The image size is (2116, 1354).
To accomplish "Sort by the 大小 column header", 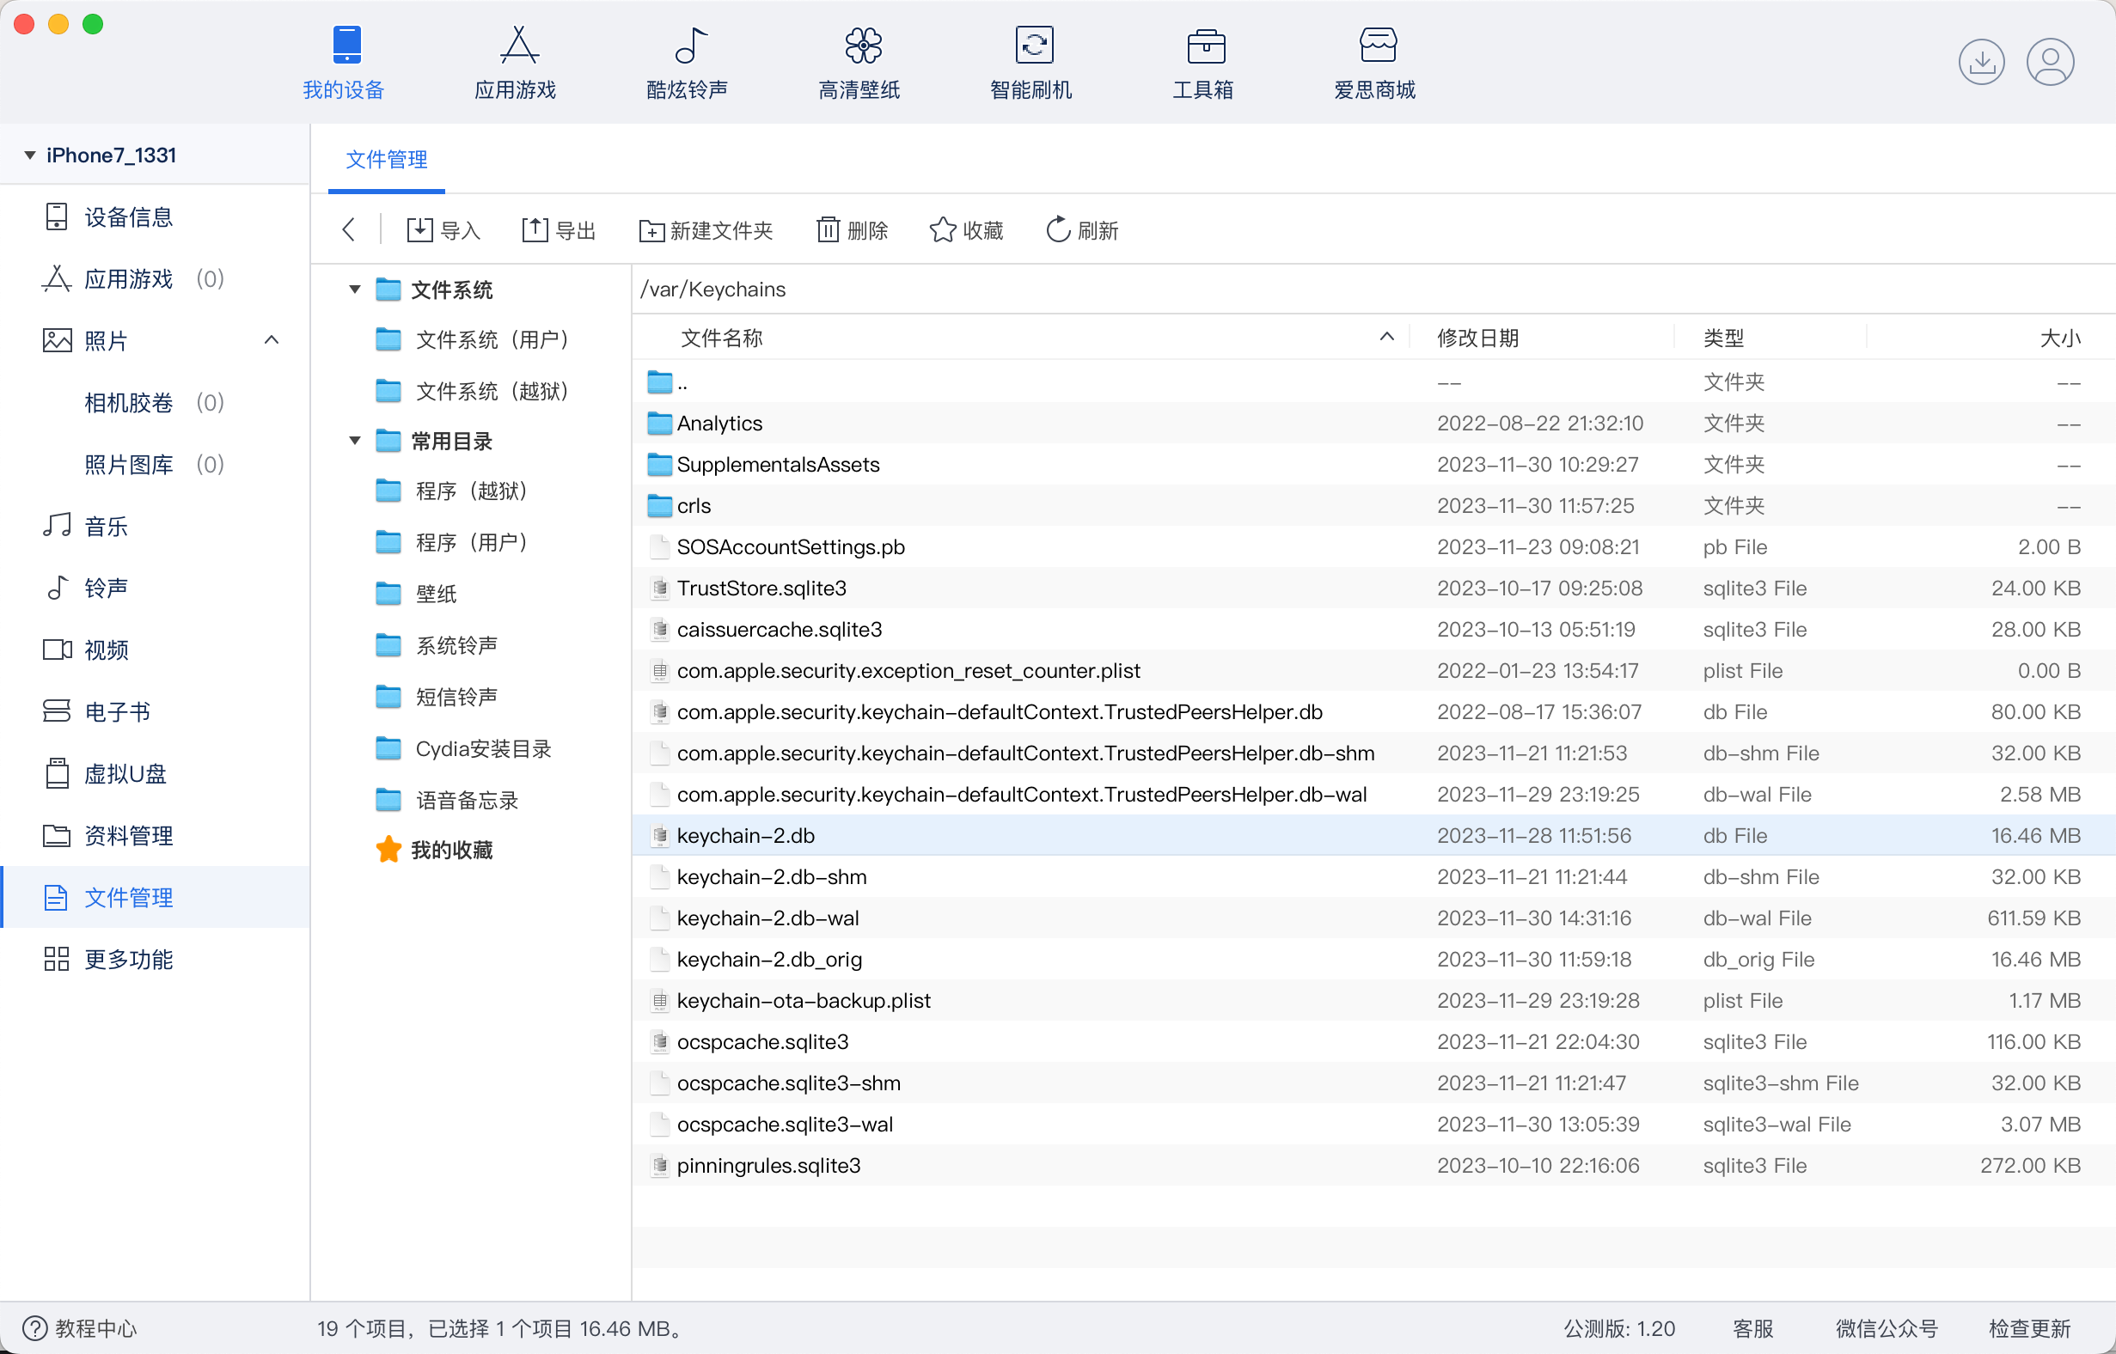I will (x=1991, y=338).
